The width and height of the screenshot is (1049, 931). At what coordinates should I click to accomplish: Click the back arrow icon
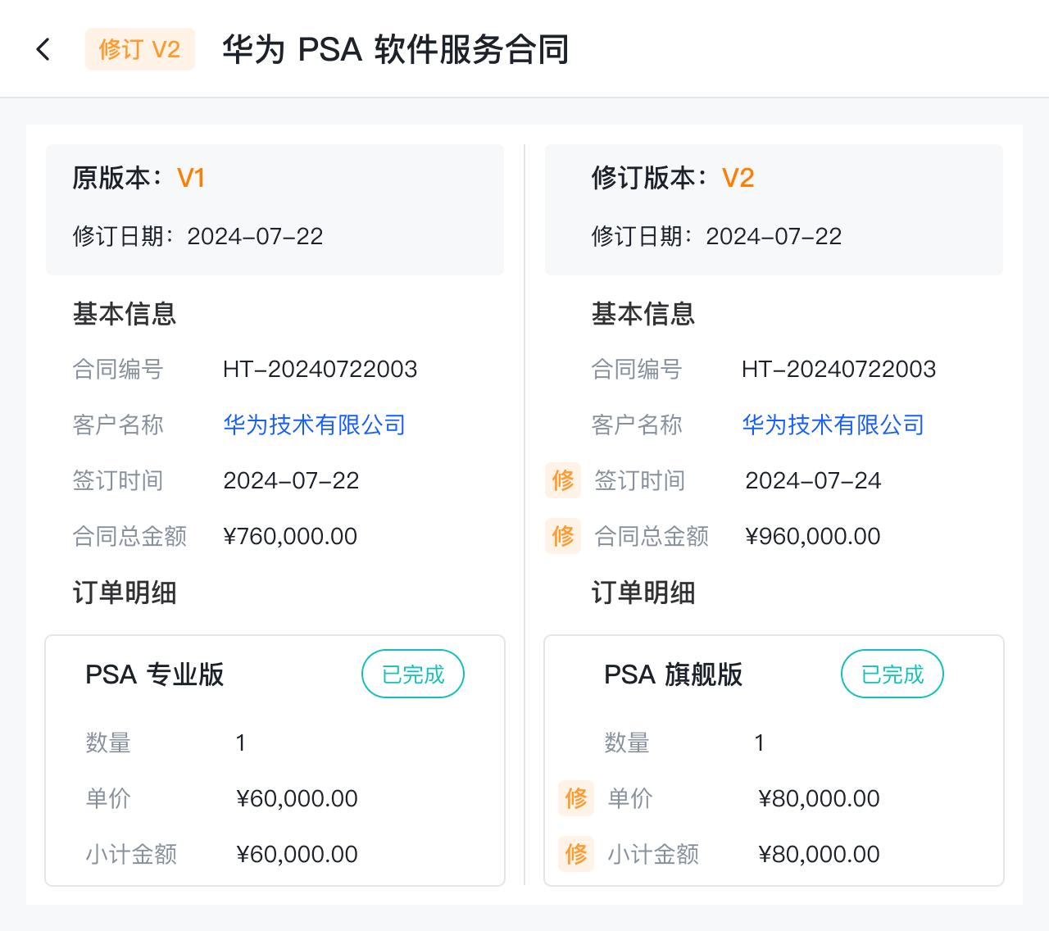[43, 49]
